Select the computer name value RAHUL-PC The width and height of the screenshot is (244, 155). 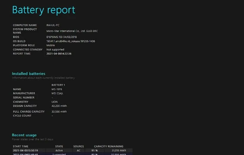[x=53, y=25]
